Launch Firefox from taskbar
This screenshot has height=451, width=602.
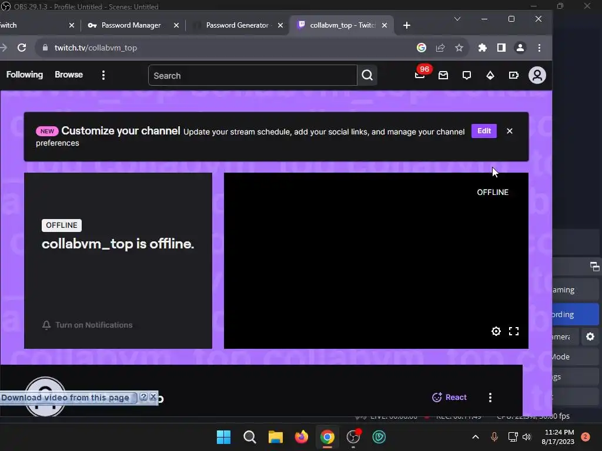(302, 437)
